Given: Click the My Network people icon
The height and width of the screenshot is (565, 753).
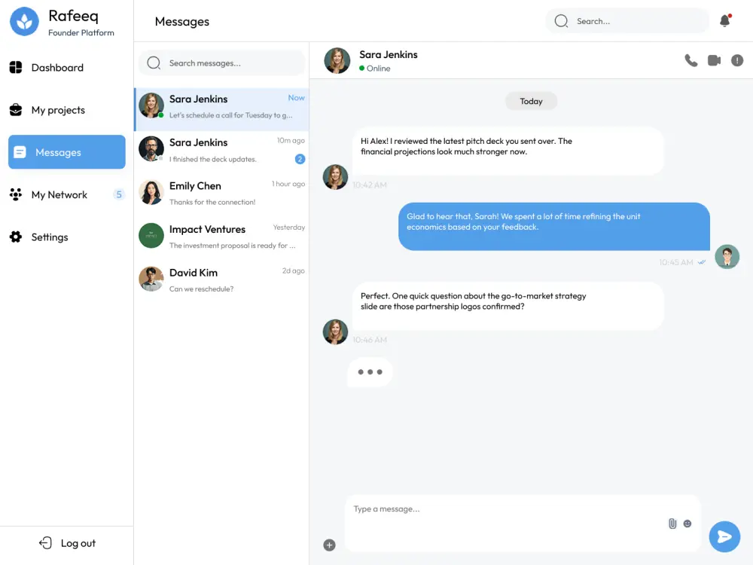Looking at the screenshot, I should click(x=16, y=194).
